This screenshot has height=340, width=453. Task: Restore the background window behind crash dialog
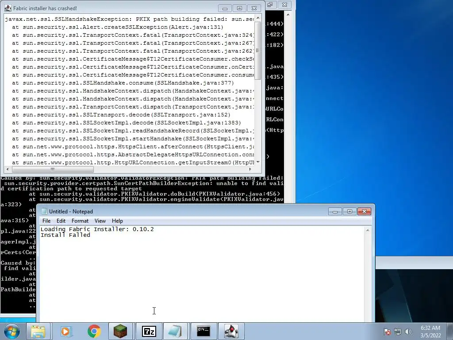(270, 4)
